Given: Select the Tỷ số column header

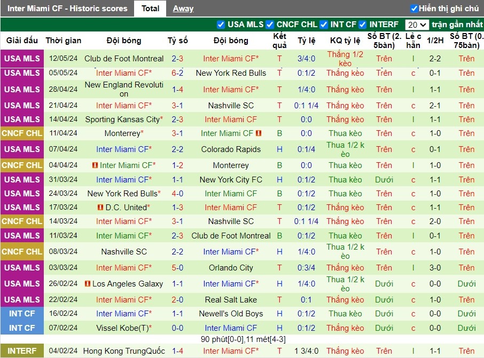Looking at the screenshot, I should point(177,41).
